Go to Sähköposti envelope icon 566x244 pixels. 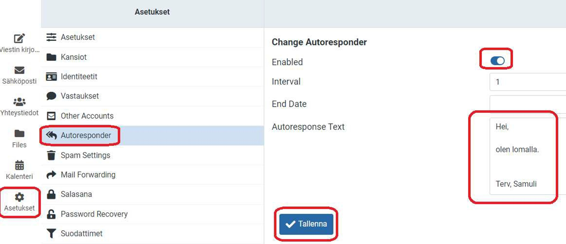pyautogui.click(x=19, y=70)
